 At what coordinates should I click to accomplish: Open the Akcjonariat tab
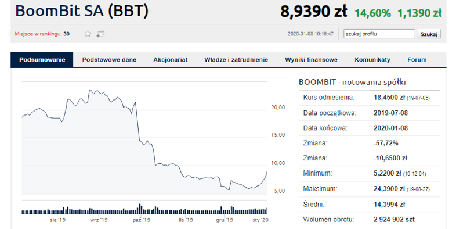point(171,60)
